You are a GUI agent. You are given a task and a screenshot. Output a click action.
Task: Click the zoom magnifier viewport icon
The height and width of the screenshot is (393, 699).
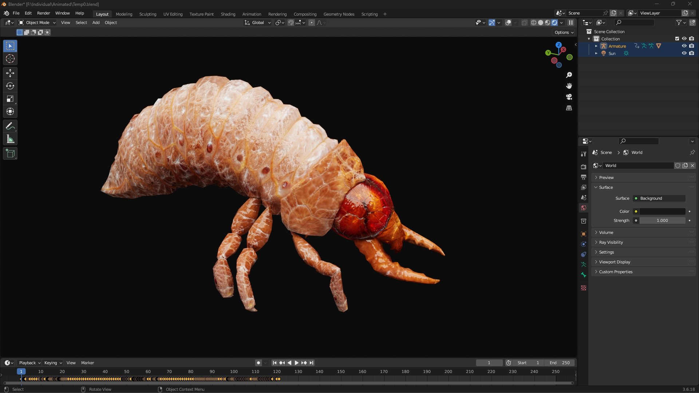point(569,75)
